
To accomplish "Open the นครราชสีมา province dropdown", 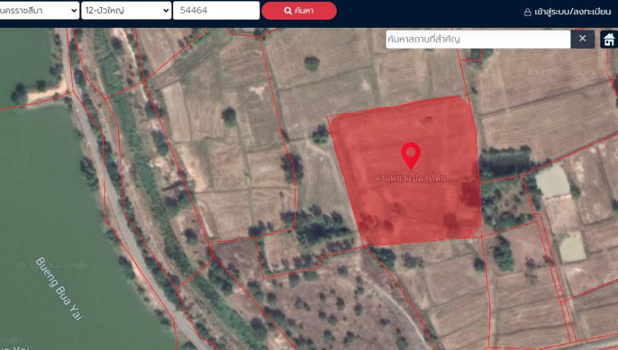I will [x=39, y=11].
